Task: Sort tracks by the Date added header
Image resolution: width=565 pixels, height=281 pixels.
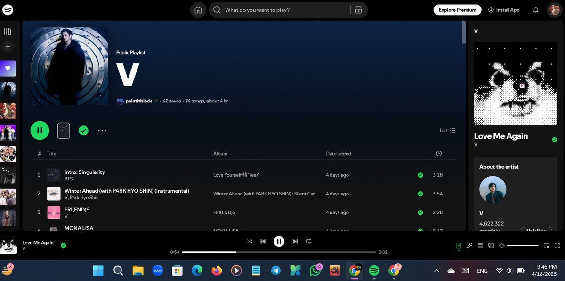Action: pyautogui.click(x=339, y=154)
